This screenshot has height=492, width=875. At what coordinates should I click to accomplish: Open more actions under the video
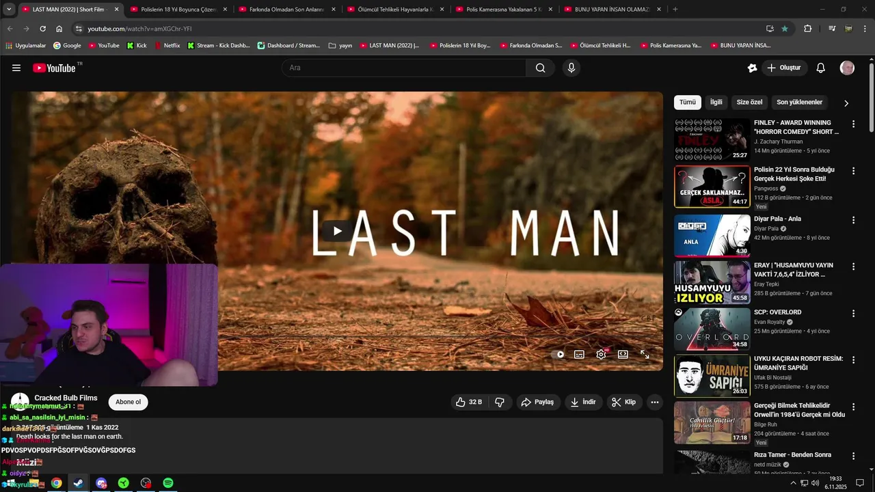(655, 402)
